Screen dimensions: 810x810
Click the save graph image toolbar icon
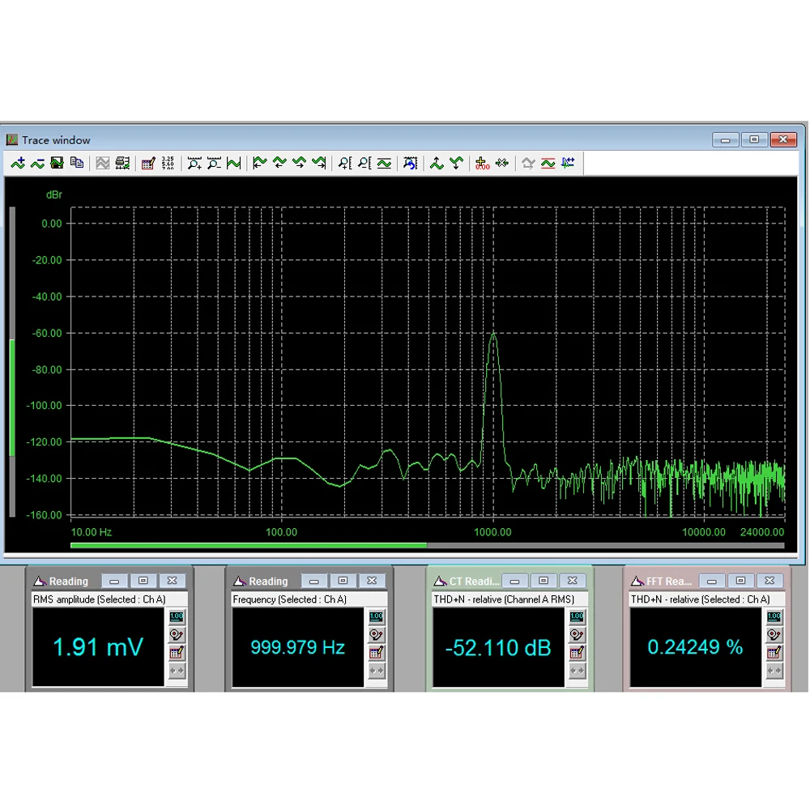click(57, 164)
